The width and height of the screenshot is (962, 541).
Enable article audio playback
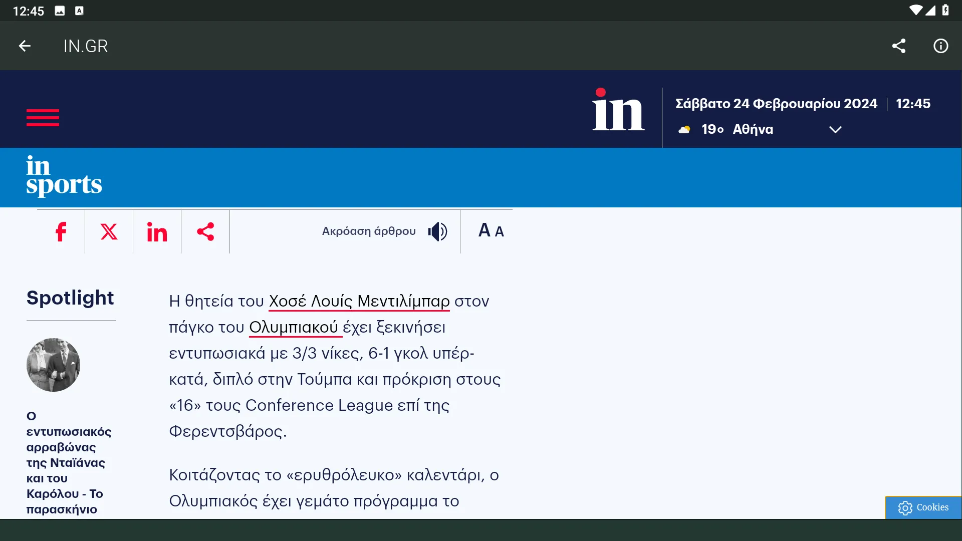[438, 231]
